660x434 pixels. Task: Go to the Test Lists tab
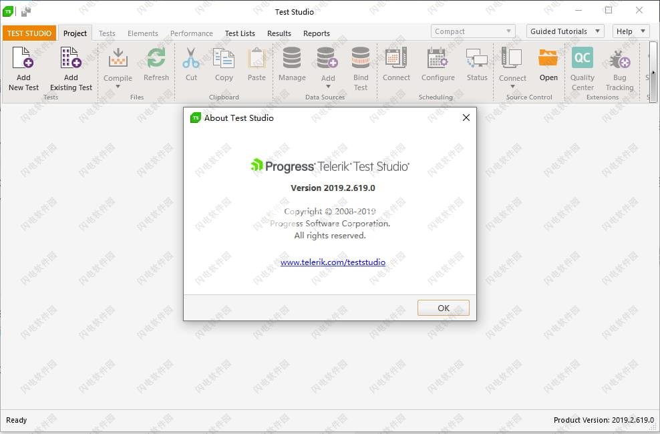pyautogui.click(x=240, y=33)
